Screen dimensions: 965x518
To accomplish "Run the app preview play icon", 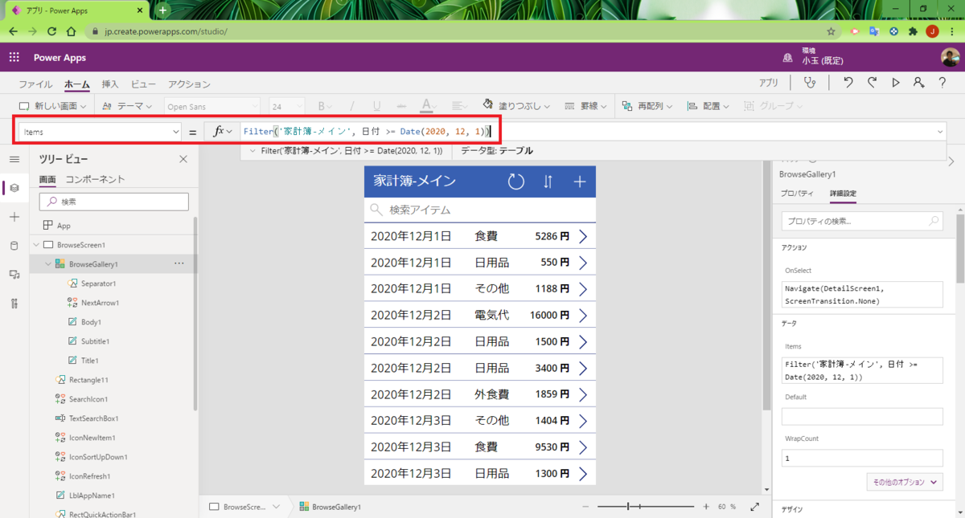I will (x=896, y=83).
